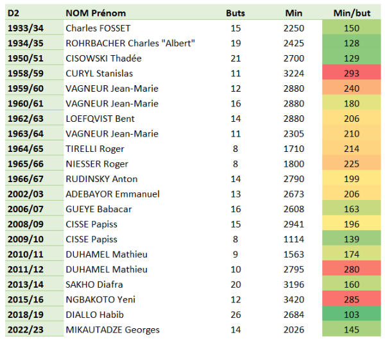Click the 3420 minutes cell
The image size is (385, 341).
click(294, 299)
